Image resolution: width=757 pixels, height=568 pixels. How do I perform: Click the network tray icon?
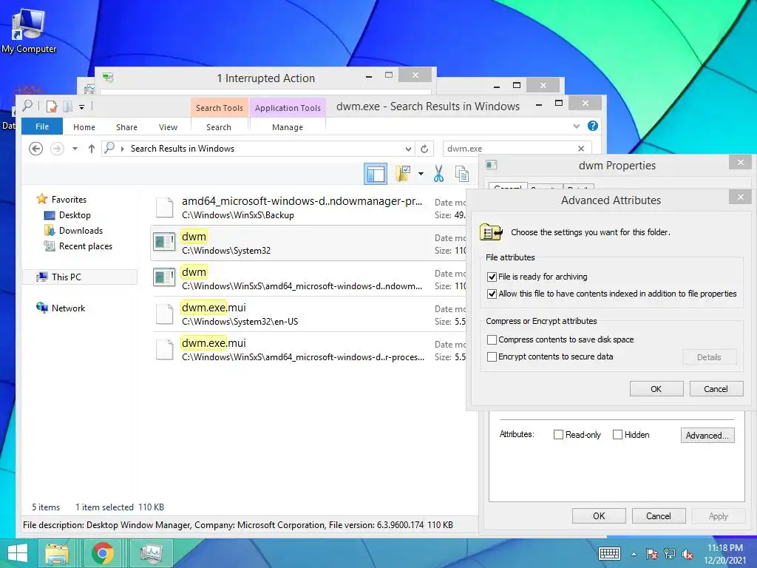click(x=670, y=553)
